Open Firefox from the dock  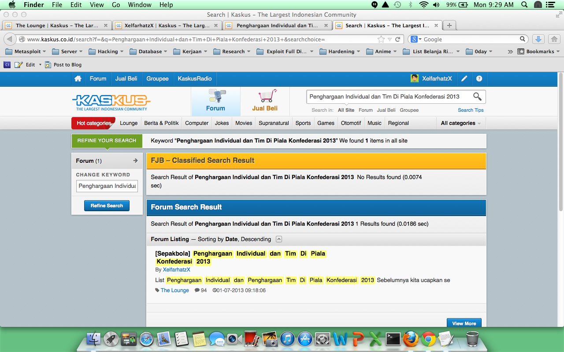tap(410, 339)
